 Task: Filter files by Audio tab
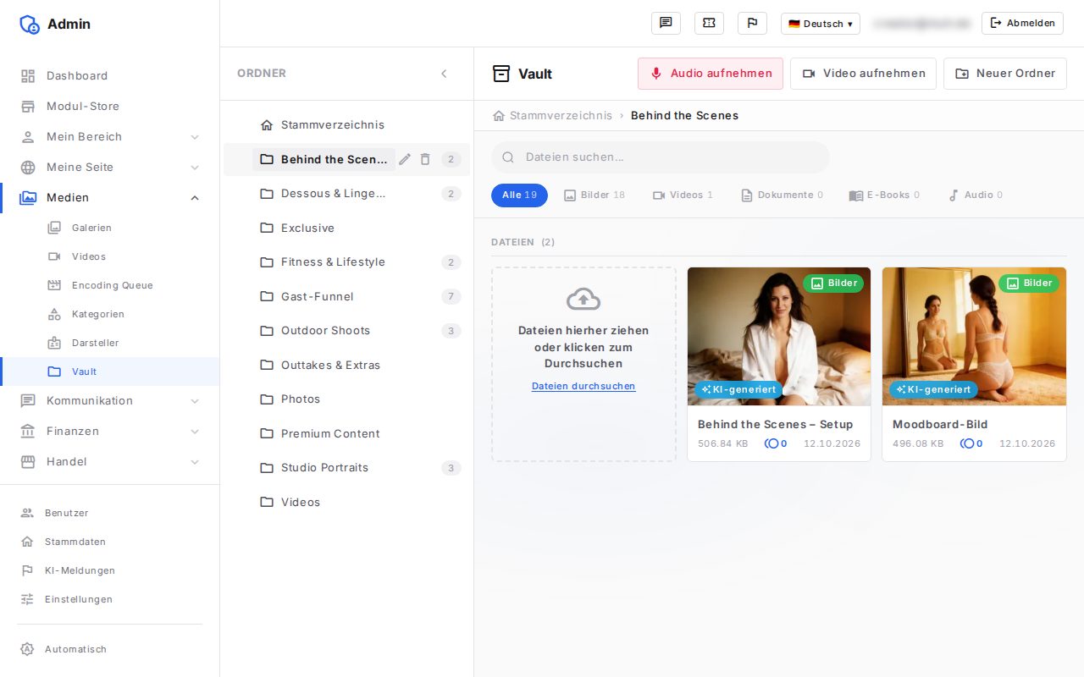click(x=976, y=195)
